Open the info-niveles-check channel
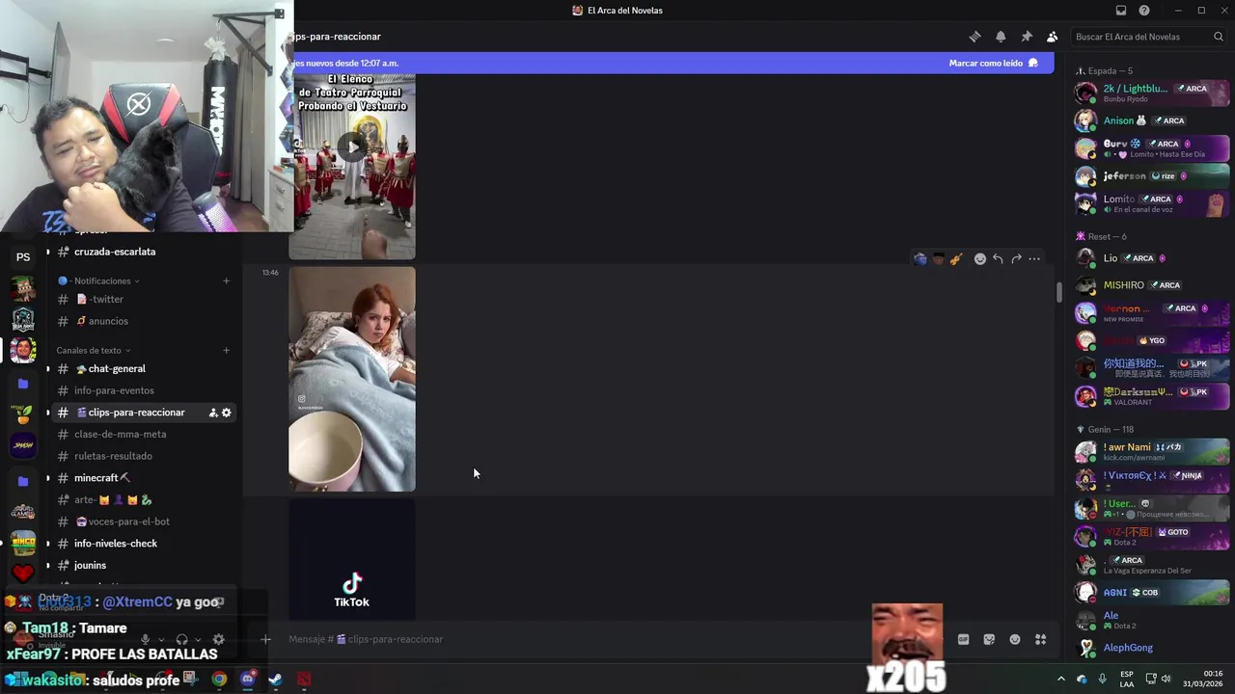This screenshot has width=1235, height=694. pyautogui.click(x=142, y=544)
